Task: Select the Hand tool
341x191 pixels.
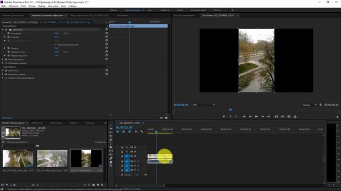Action: pyautogui.click(x=111, y=162)
